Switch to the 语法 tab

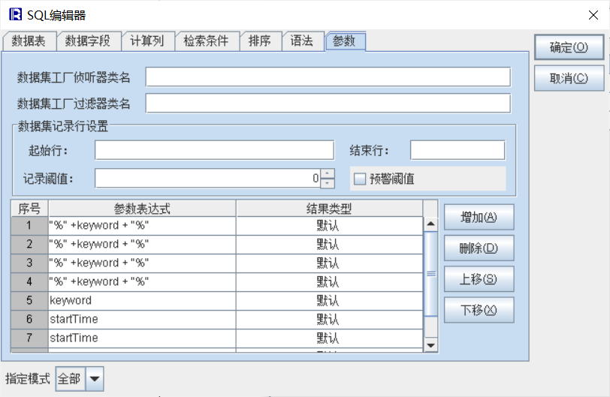pos(303,41)
